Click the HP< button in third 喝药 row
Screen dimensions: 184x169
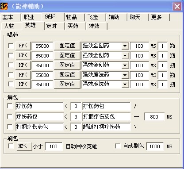coord(23,65)
